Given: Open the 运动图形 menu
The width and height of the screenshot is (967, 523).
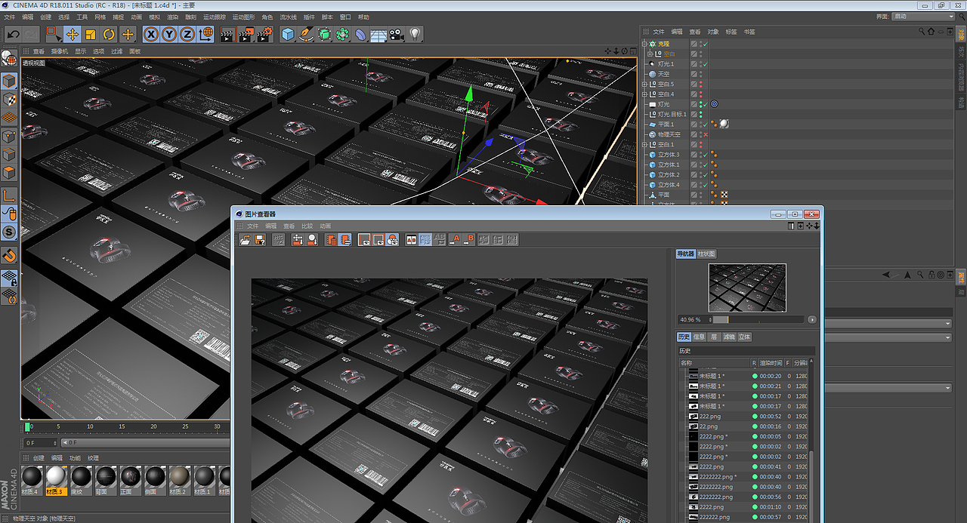Looking at the screenshot, I should (243, 17).
